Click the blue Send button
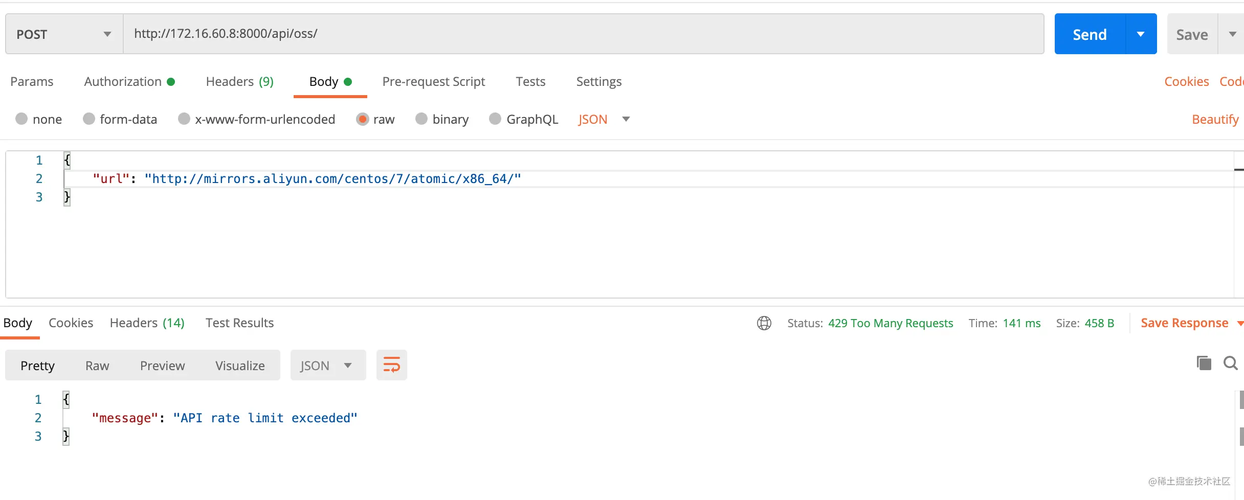Screen dimensions: 1244x500 1090,34
